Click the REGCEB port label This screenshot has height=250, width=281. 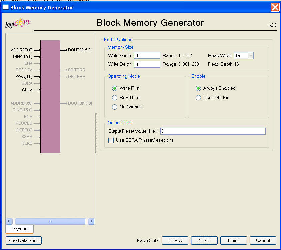coord(24,123)
